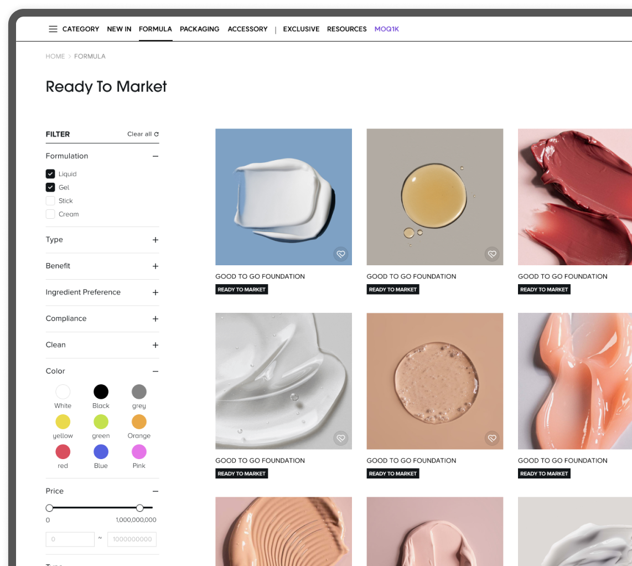Select the green color swatch
This screenshot has width=632, height=566.
pos(101,422)
